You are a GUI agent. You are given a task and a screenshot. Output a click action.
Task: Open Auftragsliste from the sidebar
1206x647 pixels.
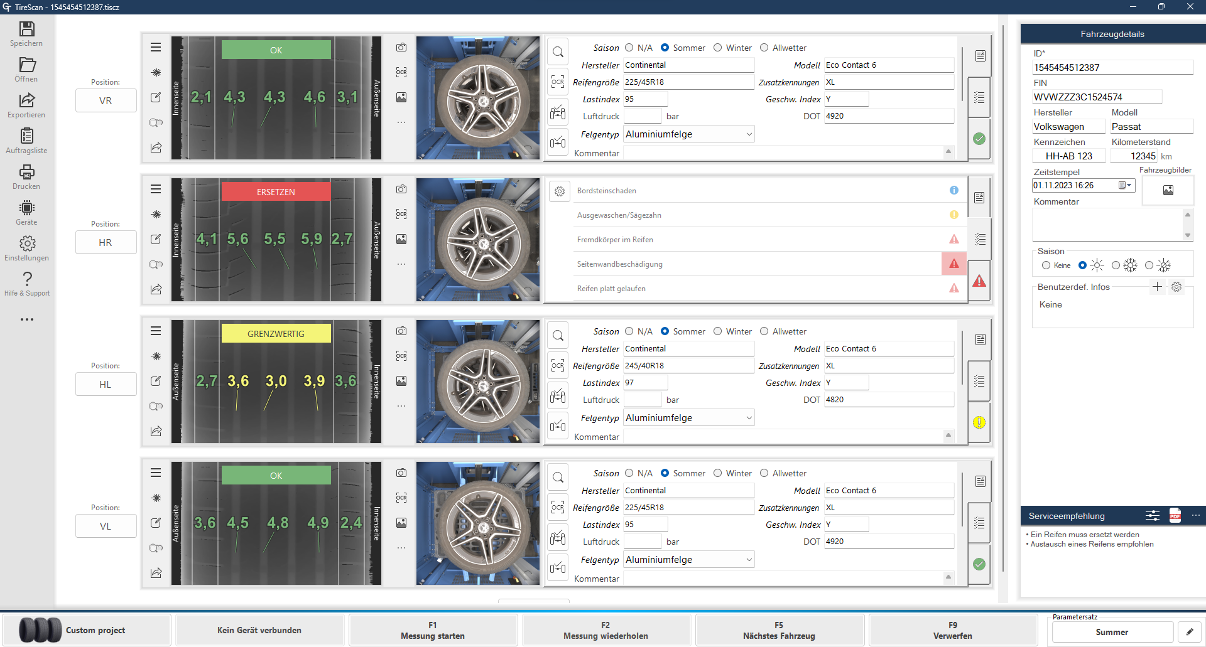(26, 141)
